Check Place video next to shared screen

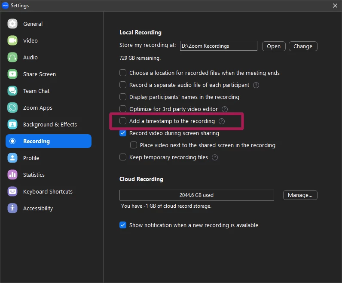134,145
